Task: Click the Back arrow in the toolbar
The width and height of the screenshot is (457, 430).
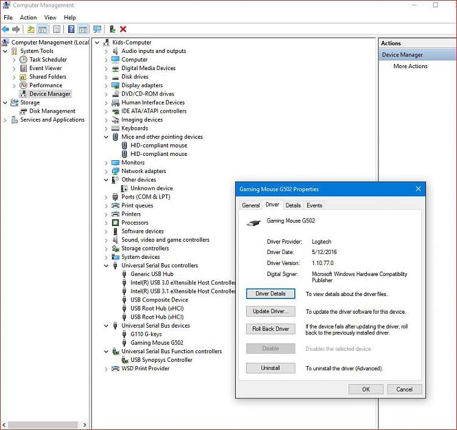Action: [x=5, y=29]
